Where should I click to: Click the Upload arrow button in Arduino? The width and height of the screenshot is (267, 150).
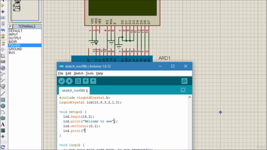tap(69, 81)
